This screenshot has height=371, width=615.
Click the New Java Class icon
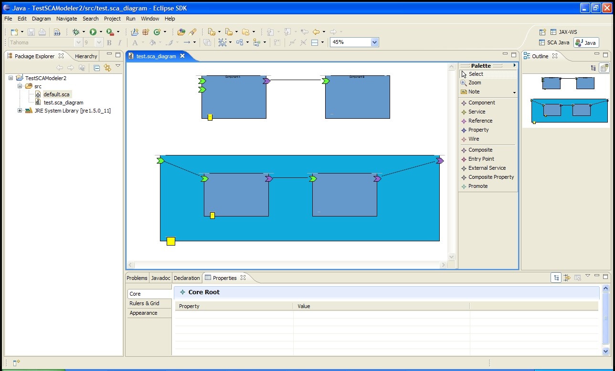pos(157,32)
